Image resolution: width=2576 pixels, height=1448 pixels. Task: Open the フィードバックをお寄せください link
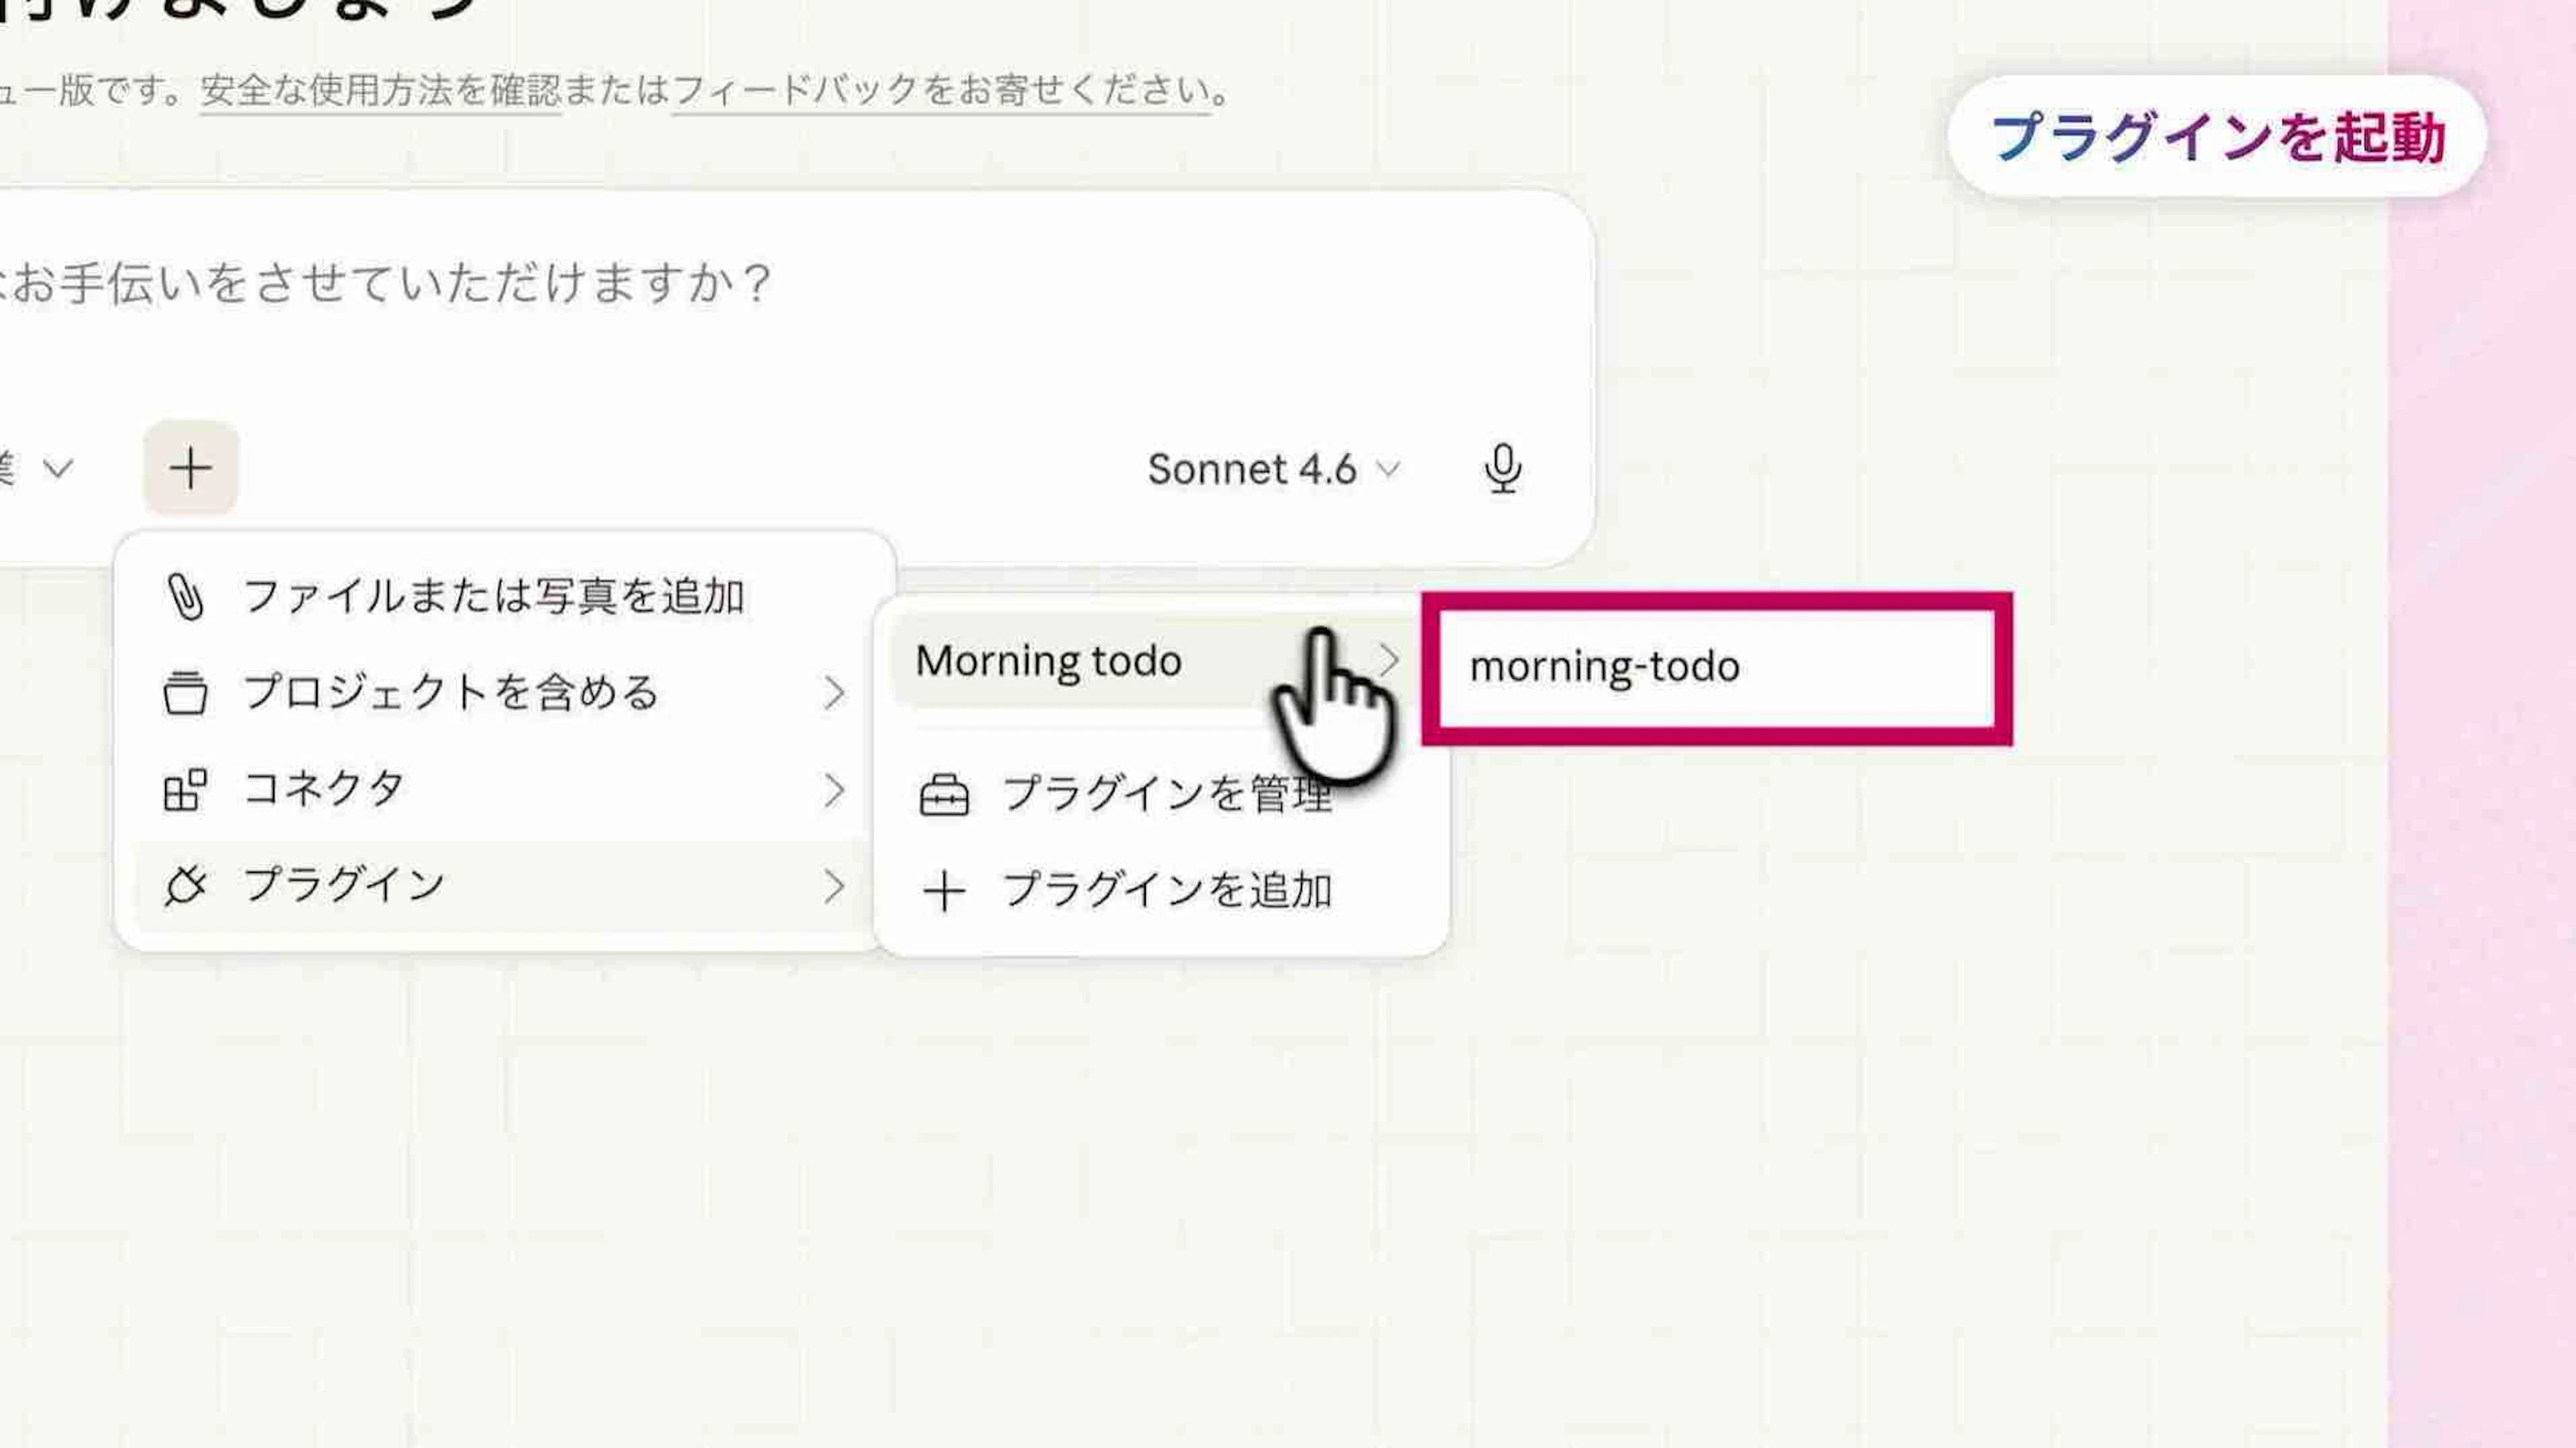click(x=940, y=91)
